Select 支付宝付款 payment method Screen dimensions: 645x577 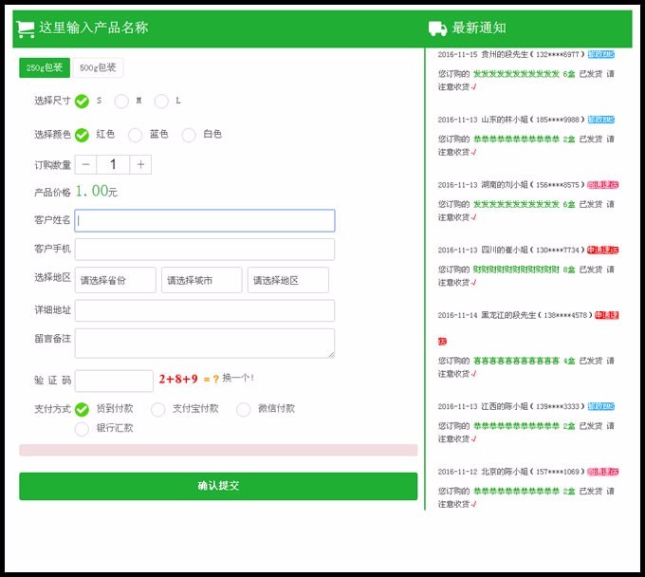click(x=158, y=409)
